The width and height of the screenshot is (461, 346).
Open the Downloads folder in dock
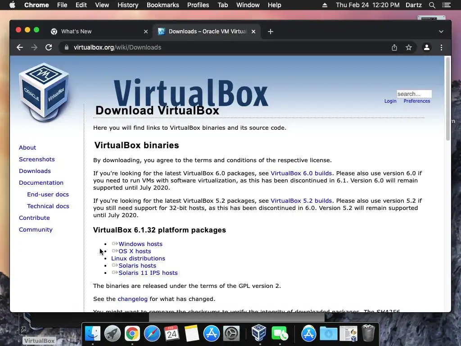pos(328,334)
